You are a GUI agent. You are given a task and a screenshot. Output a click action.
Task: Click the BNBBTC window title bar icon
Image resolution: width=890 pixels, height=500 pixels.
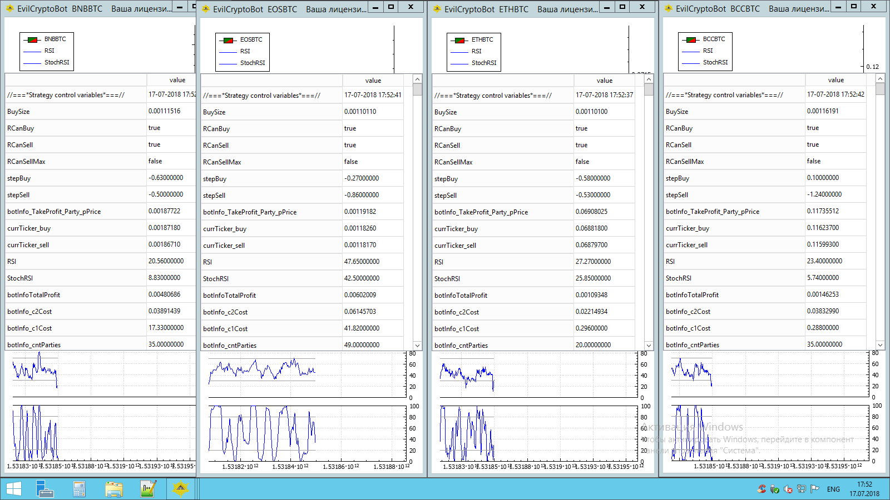click(x=9, y=8)
